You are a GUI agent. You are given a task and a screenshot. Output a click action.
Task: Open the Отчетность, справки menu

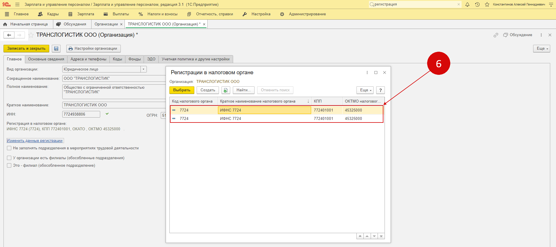coord(210,14)
